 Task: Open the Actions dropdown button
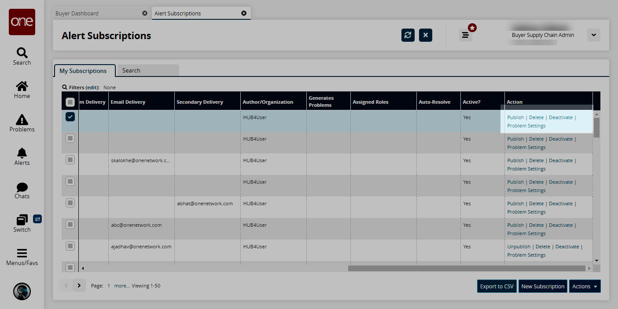coord(585,286)
